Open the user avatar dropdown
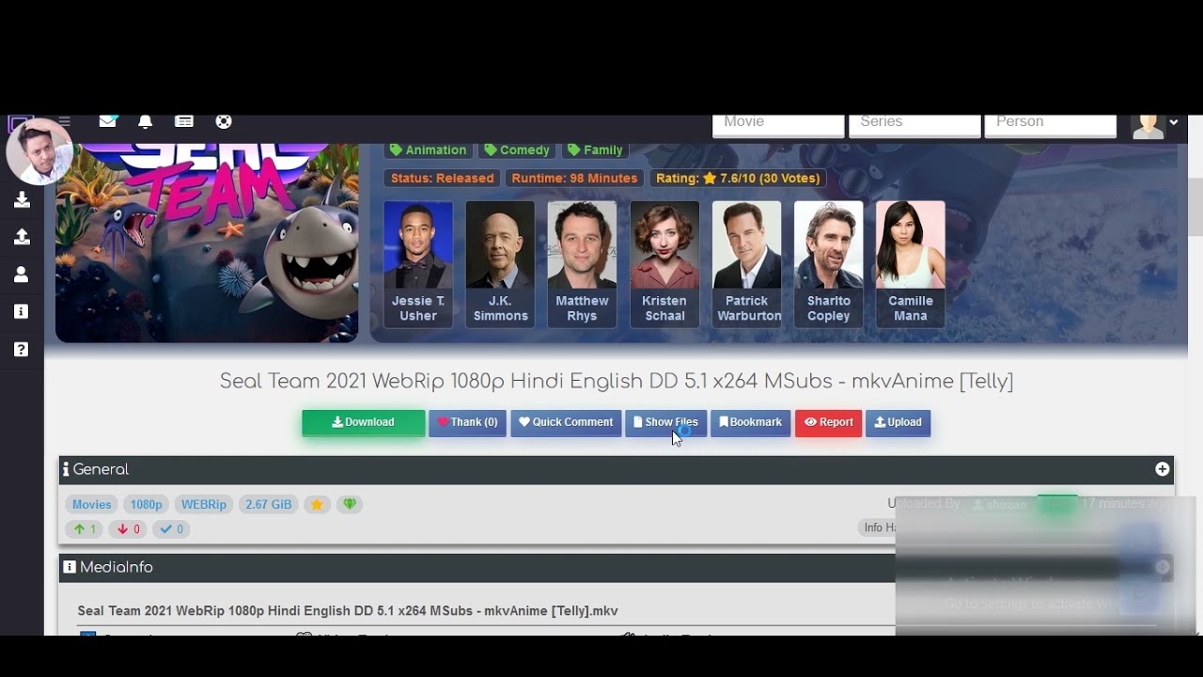Screen dimensions: 1203x677 click(x=1156, y=124)
